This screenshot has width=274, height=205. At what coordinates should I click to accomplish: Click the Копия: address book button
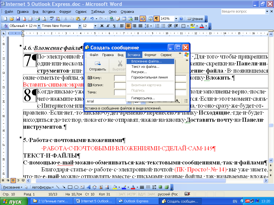(x=96, y=85)
